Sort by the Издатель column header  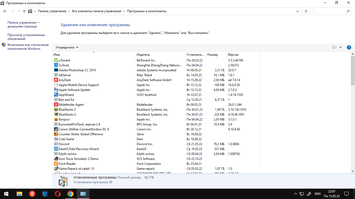click(160, 55)
